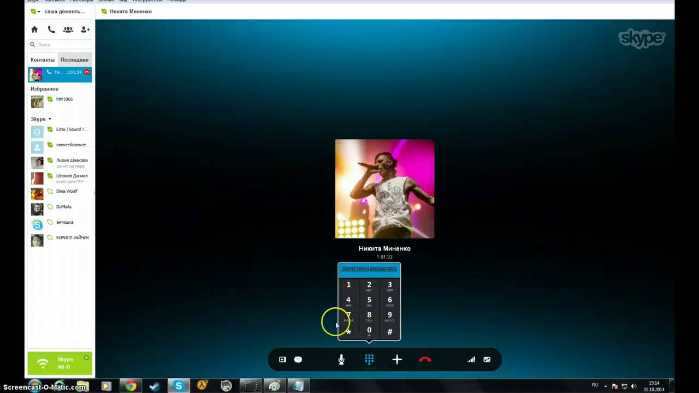Dial key 2 on keypad

tap(369, 285)
